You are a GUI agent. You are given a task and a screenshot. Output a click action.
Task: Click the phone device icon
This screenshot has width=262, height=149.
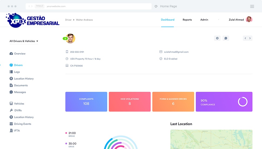67,52
